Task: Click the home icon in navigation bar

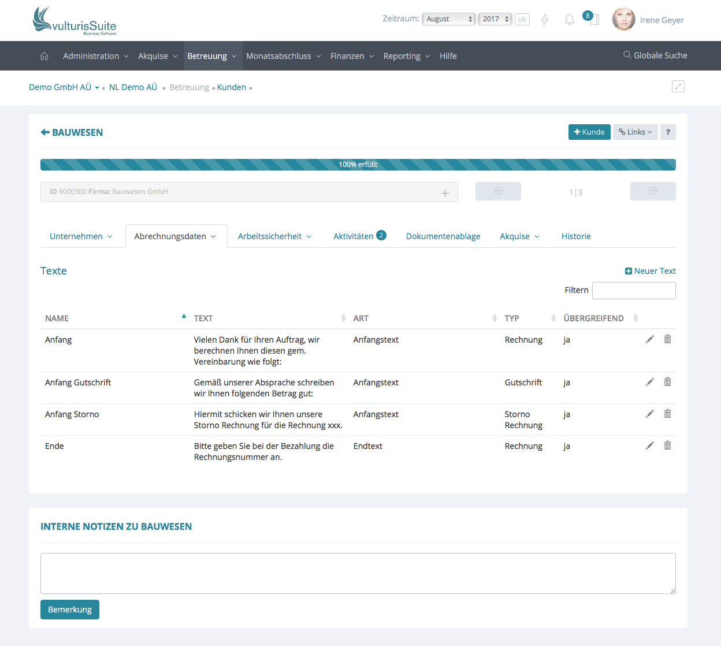Action: (44, 56)
